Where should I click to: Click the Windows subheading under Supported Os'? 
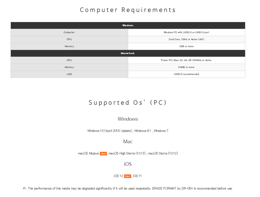(128, 119)
